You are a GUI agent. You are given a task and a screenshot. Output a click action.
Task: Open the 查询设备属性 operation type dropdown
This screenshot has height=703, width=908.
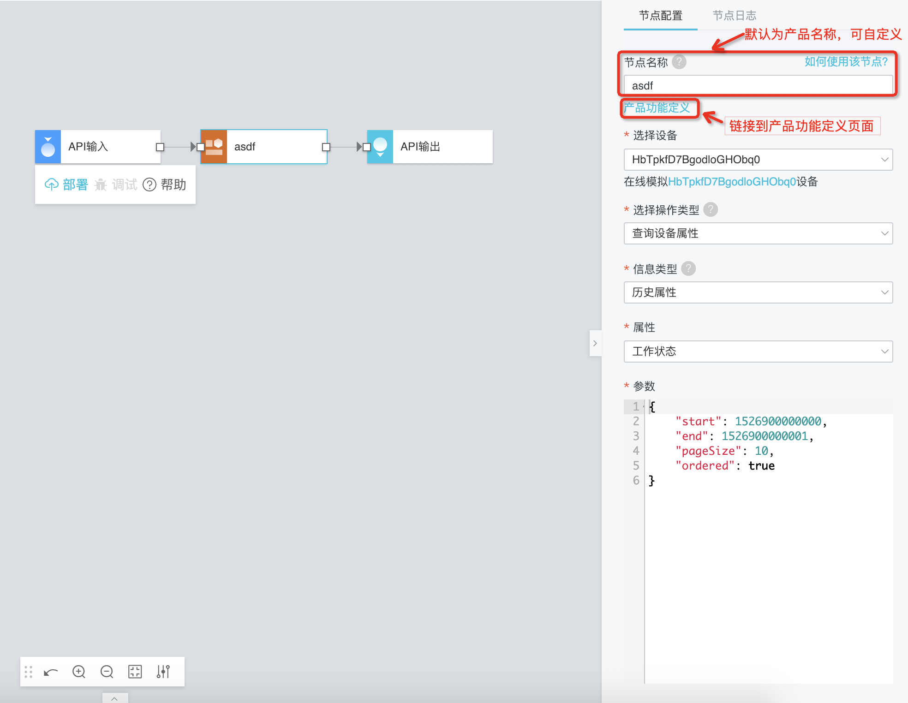[758, 233]
